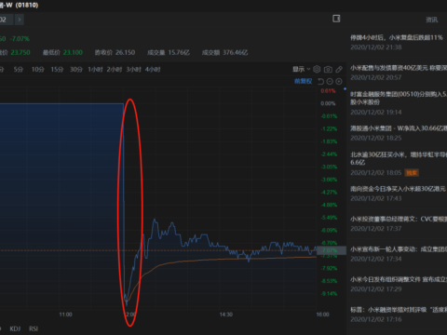The width and height of the screenshot is (447, 335).
Task: Toggle the side panel layout icon
Action: (336, 19)
